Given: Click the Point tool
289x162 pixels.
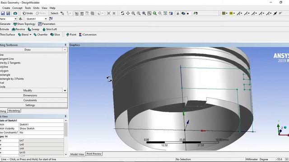Looking at the screenshot, I should coord(71,35).
